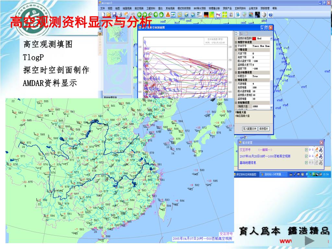The height and width of the screenshot is (249, 332).
Task: Click the green up arrow icon
Action: [156, 15]
